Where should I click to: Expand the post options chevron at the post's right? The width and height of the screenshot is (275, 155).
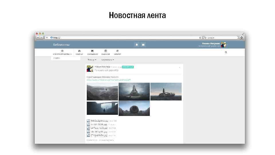[x=179, y=67]
